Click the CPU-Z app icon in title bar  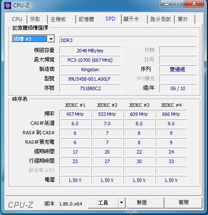point(8,6)
